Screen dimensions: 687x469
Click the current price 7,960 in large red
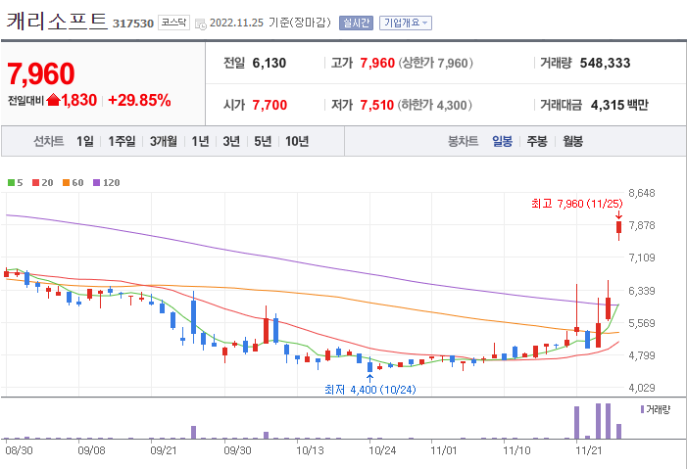(x=41, y=73)
